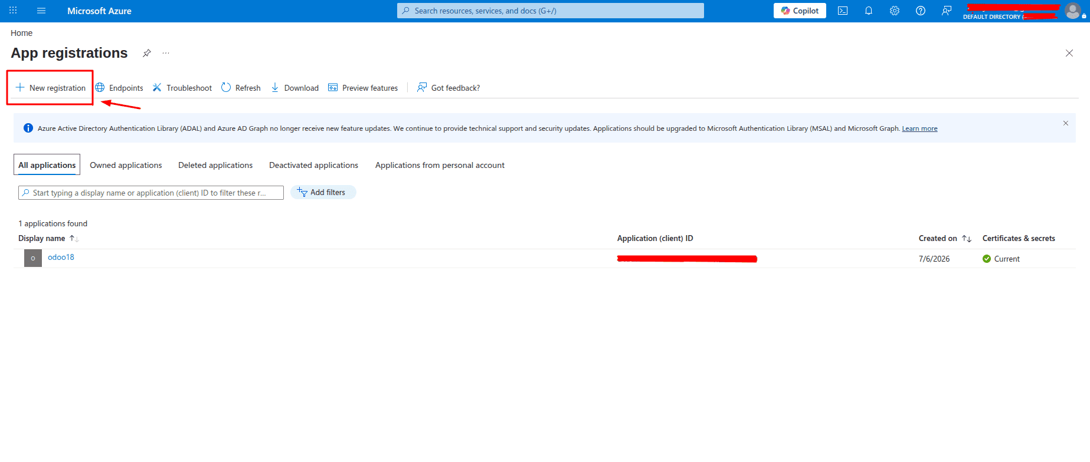
Task: Open the hamburger portal menu
Action: [x=41, y=11]
